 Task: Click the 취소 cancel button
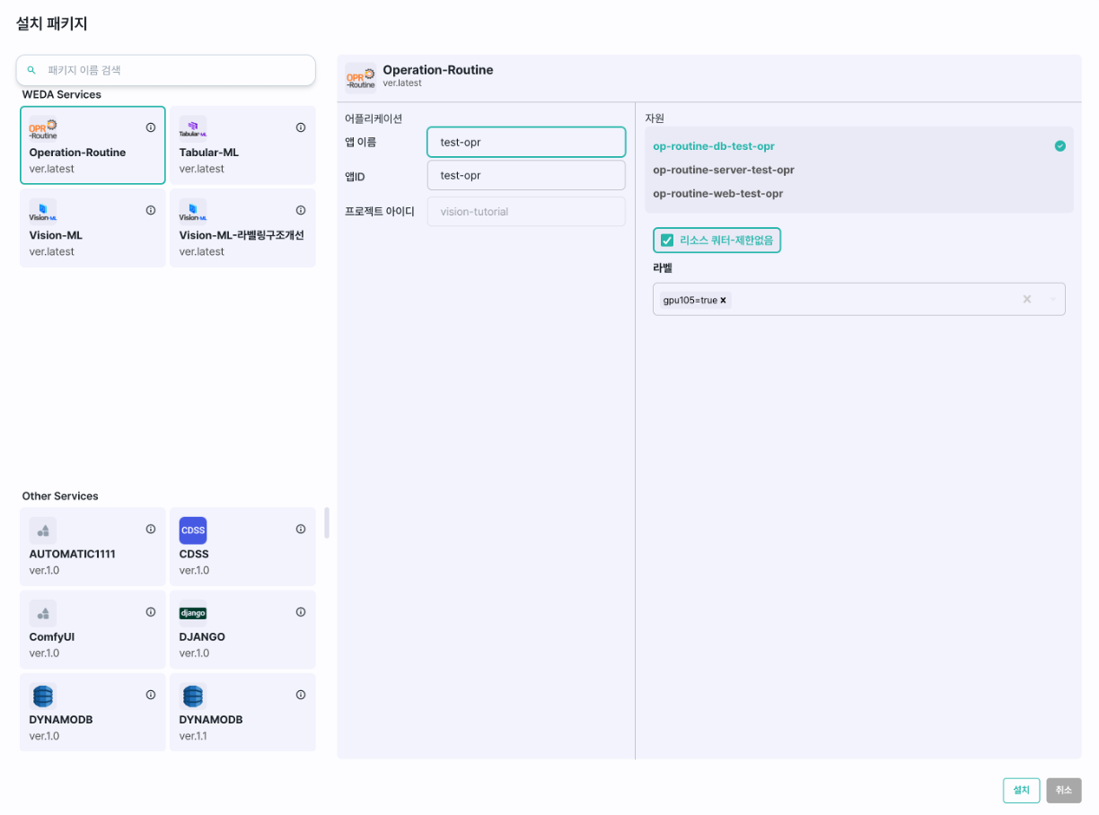pos(1063,790)
